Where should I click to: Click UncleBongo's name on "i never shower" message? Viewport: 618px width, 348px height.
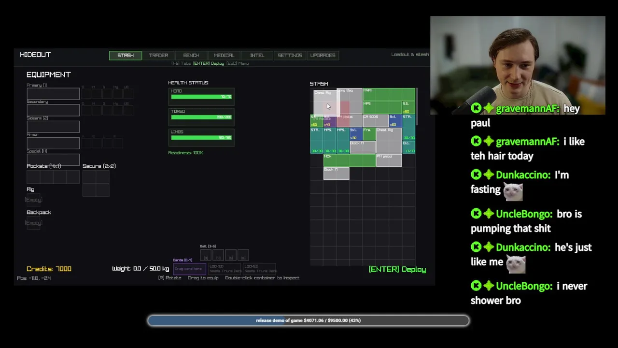(524, 286)
